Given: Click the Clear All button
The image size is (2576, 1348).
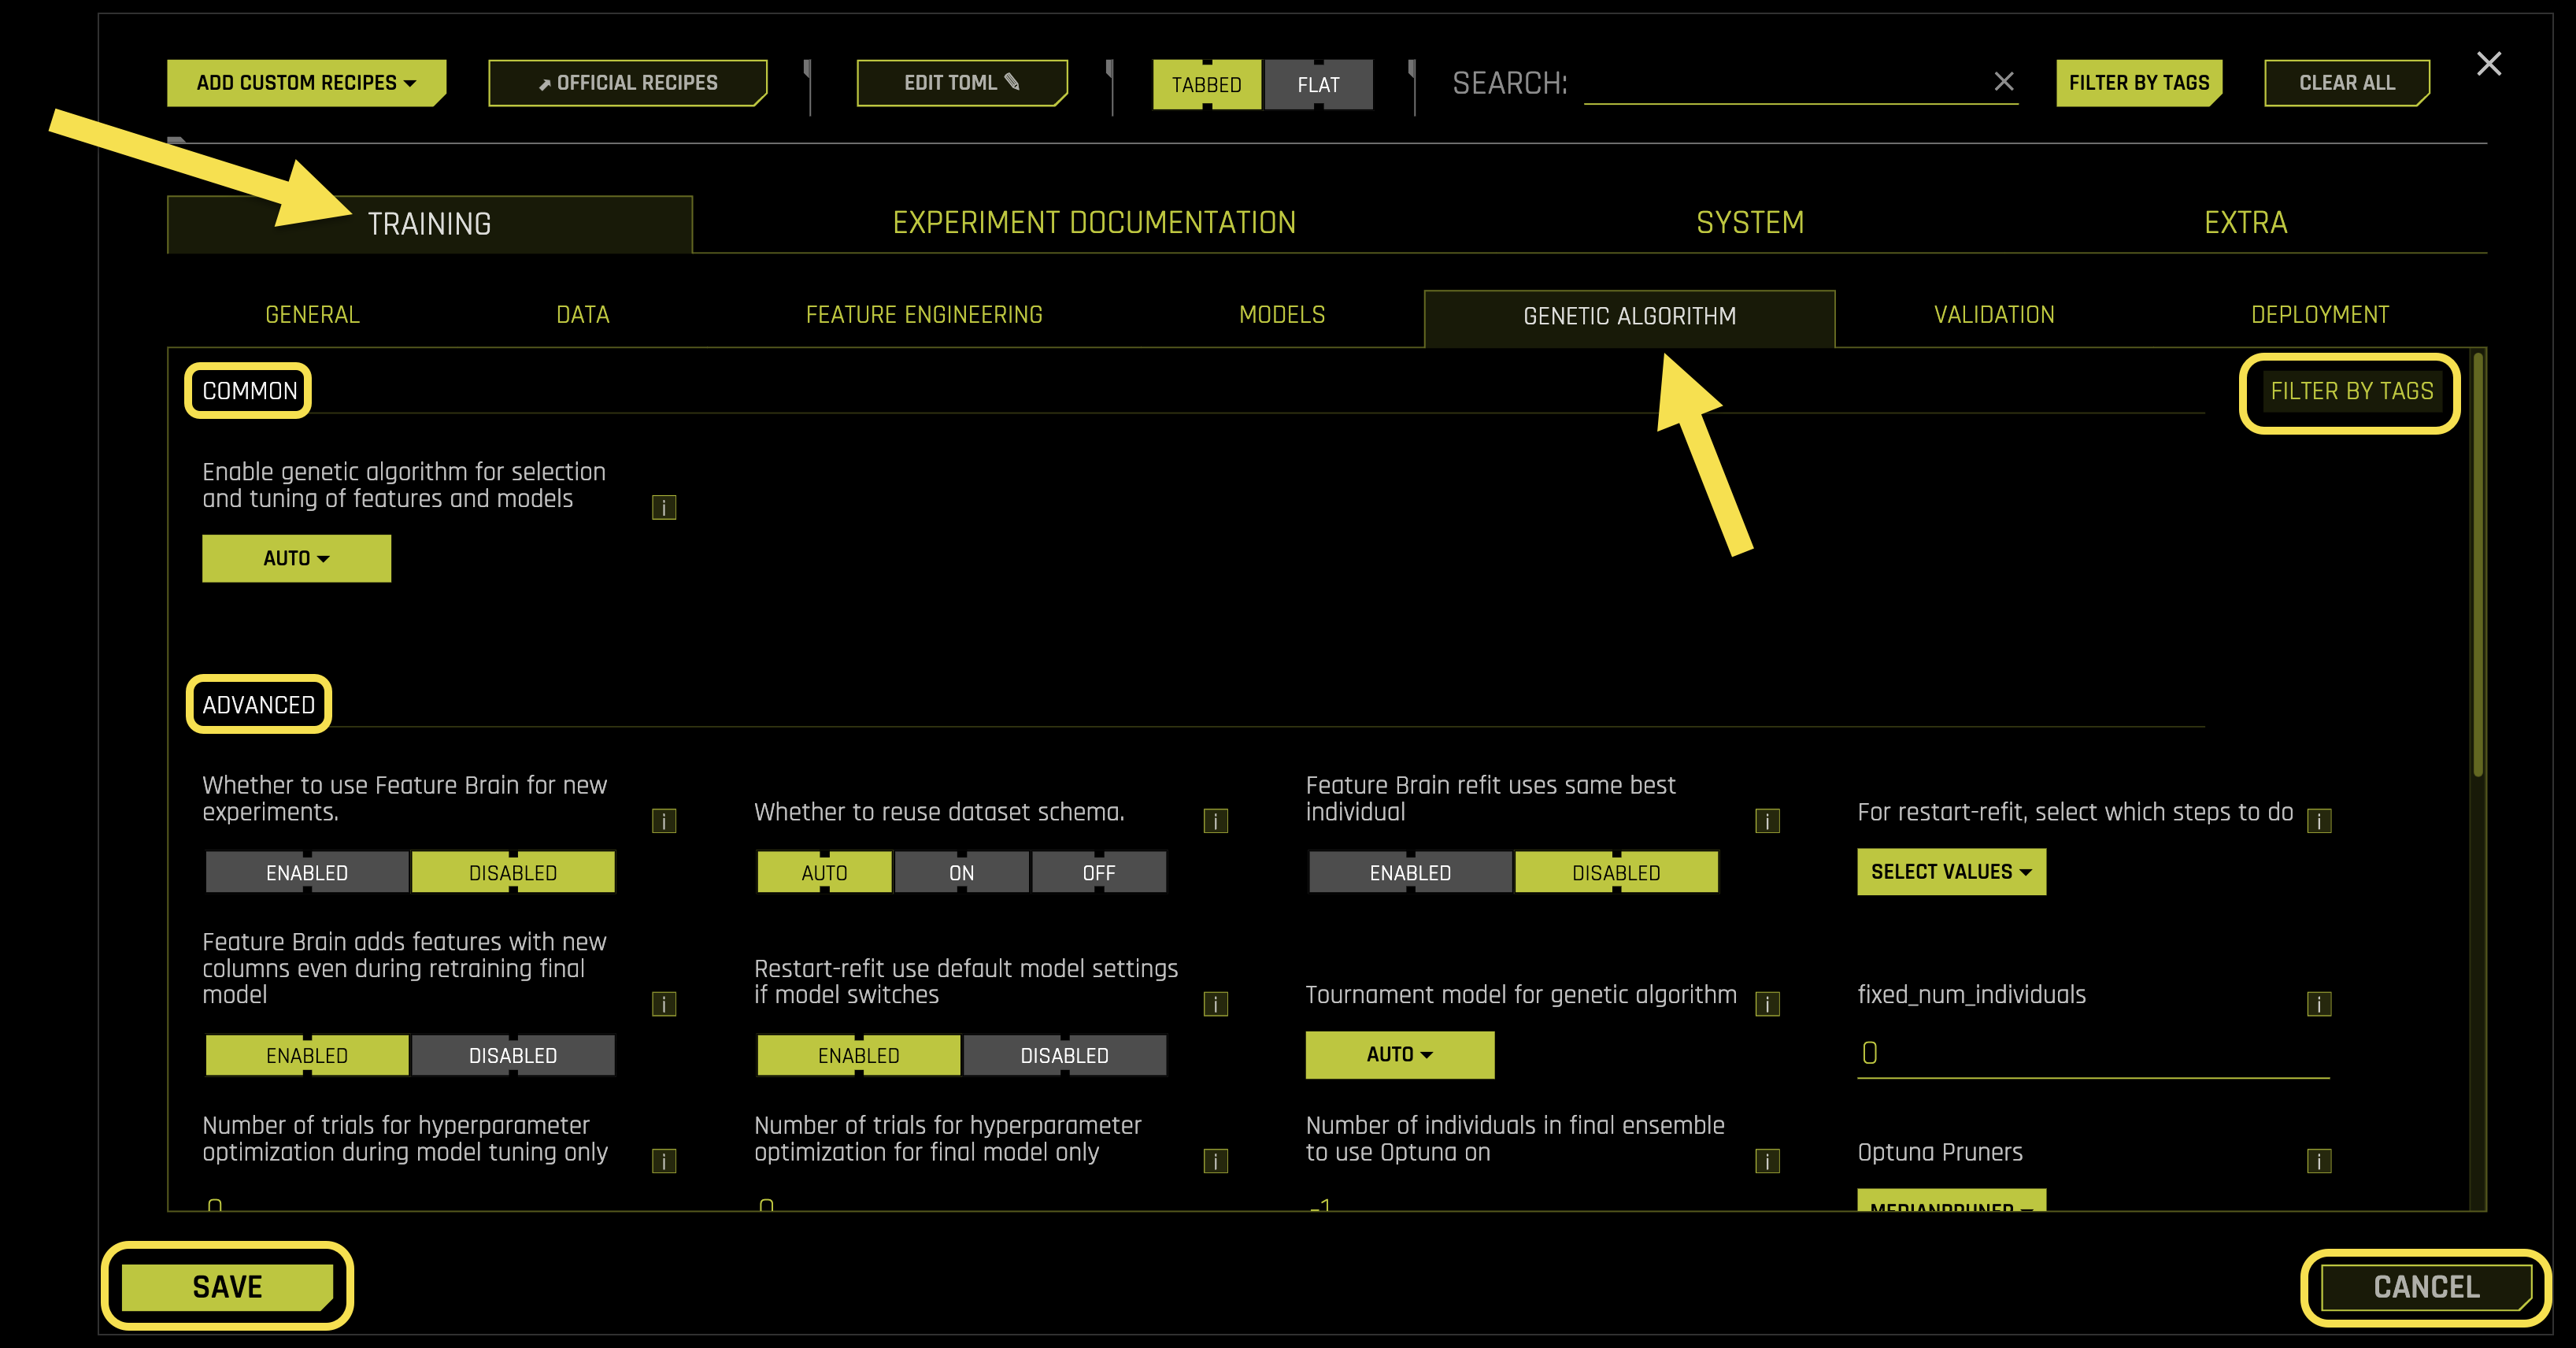Looking at the screenshot, I should point(2346,83).
